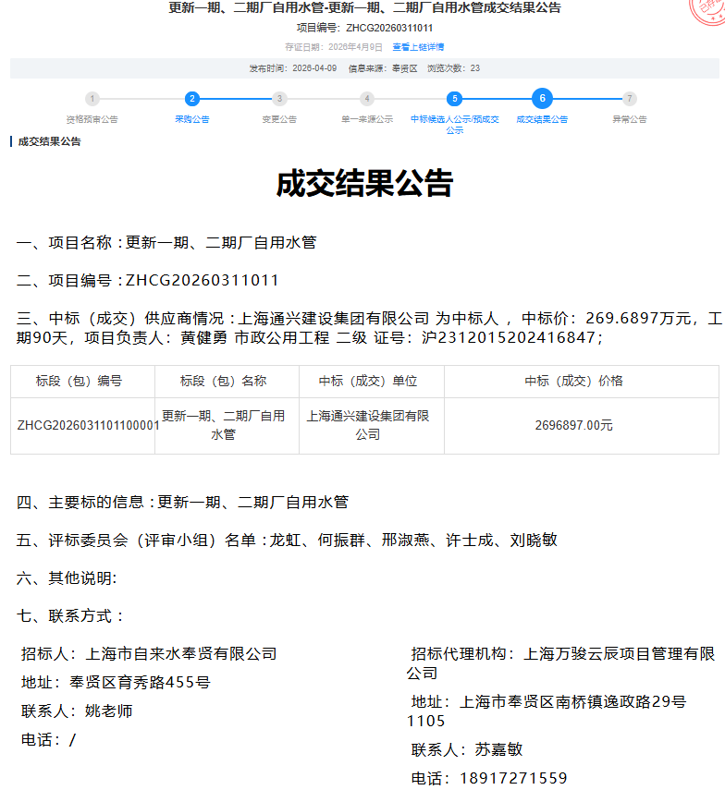
Task: Select the step 3 circle icon
Action: tap(279, 99)
